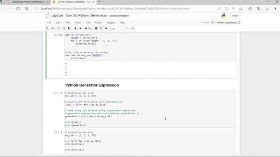
Task: Click the In [2]: cell prompt
Action: click(59, 35)
